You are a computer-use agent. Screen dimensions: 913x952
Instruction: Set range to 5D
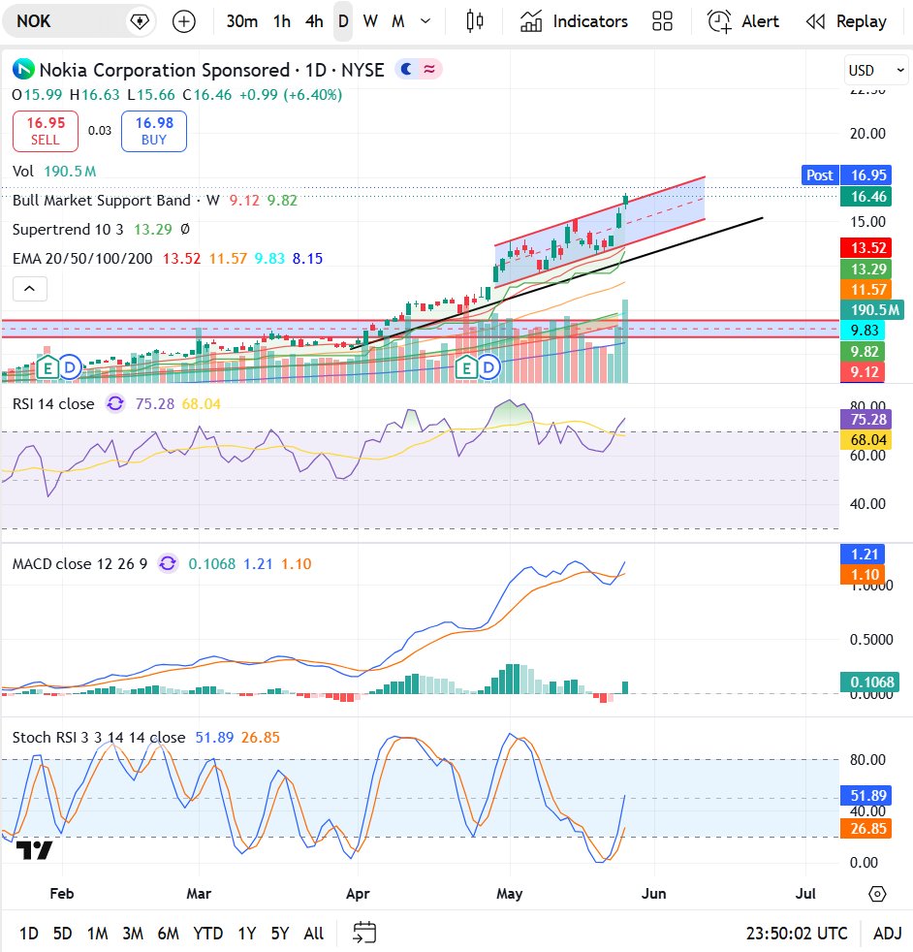point(63,934)
